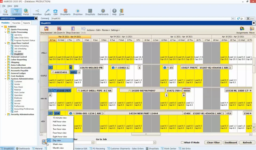256x150 pixels.
Task: Open Dashboards toolbar icon
Action: tap(103, 12)
